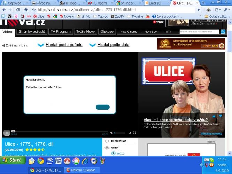Switch to the Email (0) browser tab
The height and width of the screenshot is (174, 232).
(157, 3)
